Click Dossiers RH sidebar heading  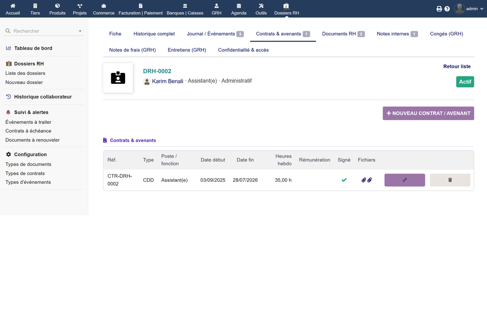29,64
